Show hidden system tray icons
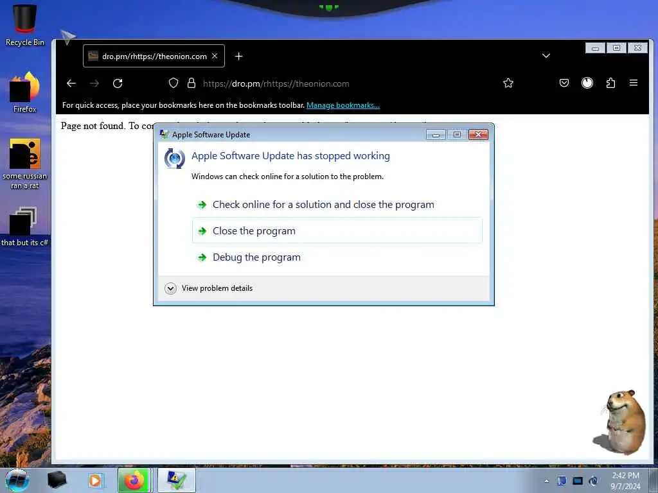This screenshot has height=493, width=658. [x=546, y=481]
